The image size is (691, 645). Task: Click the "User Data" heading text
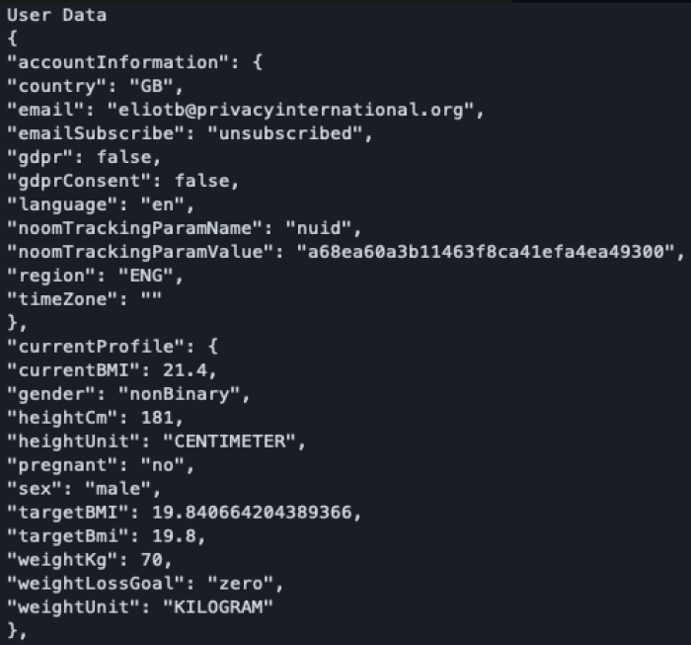click(x=56, y=16)
